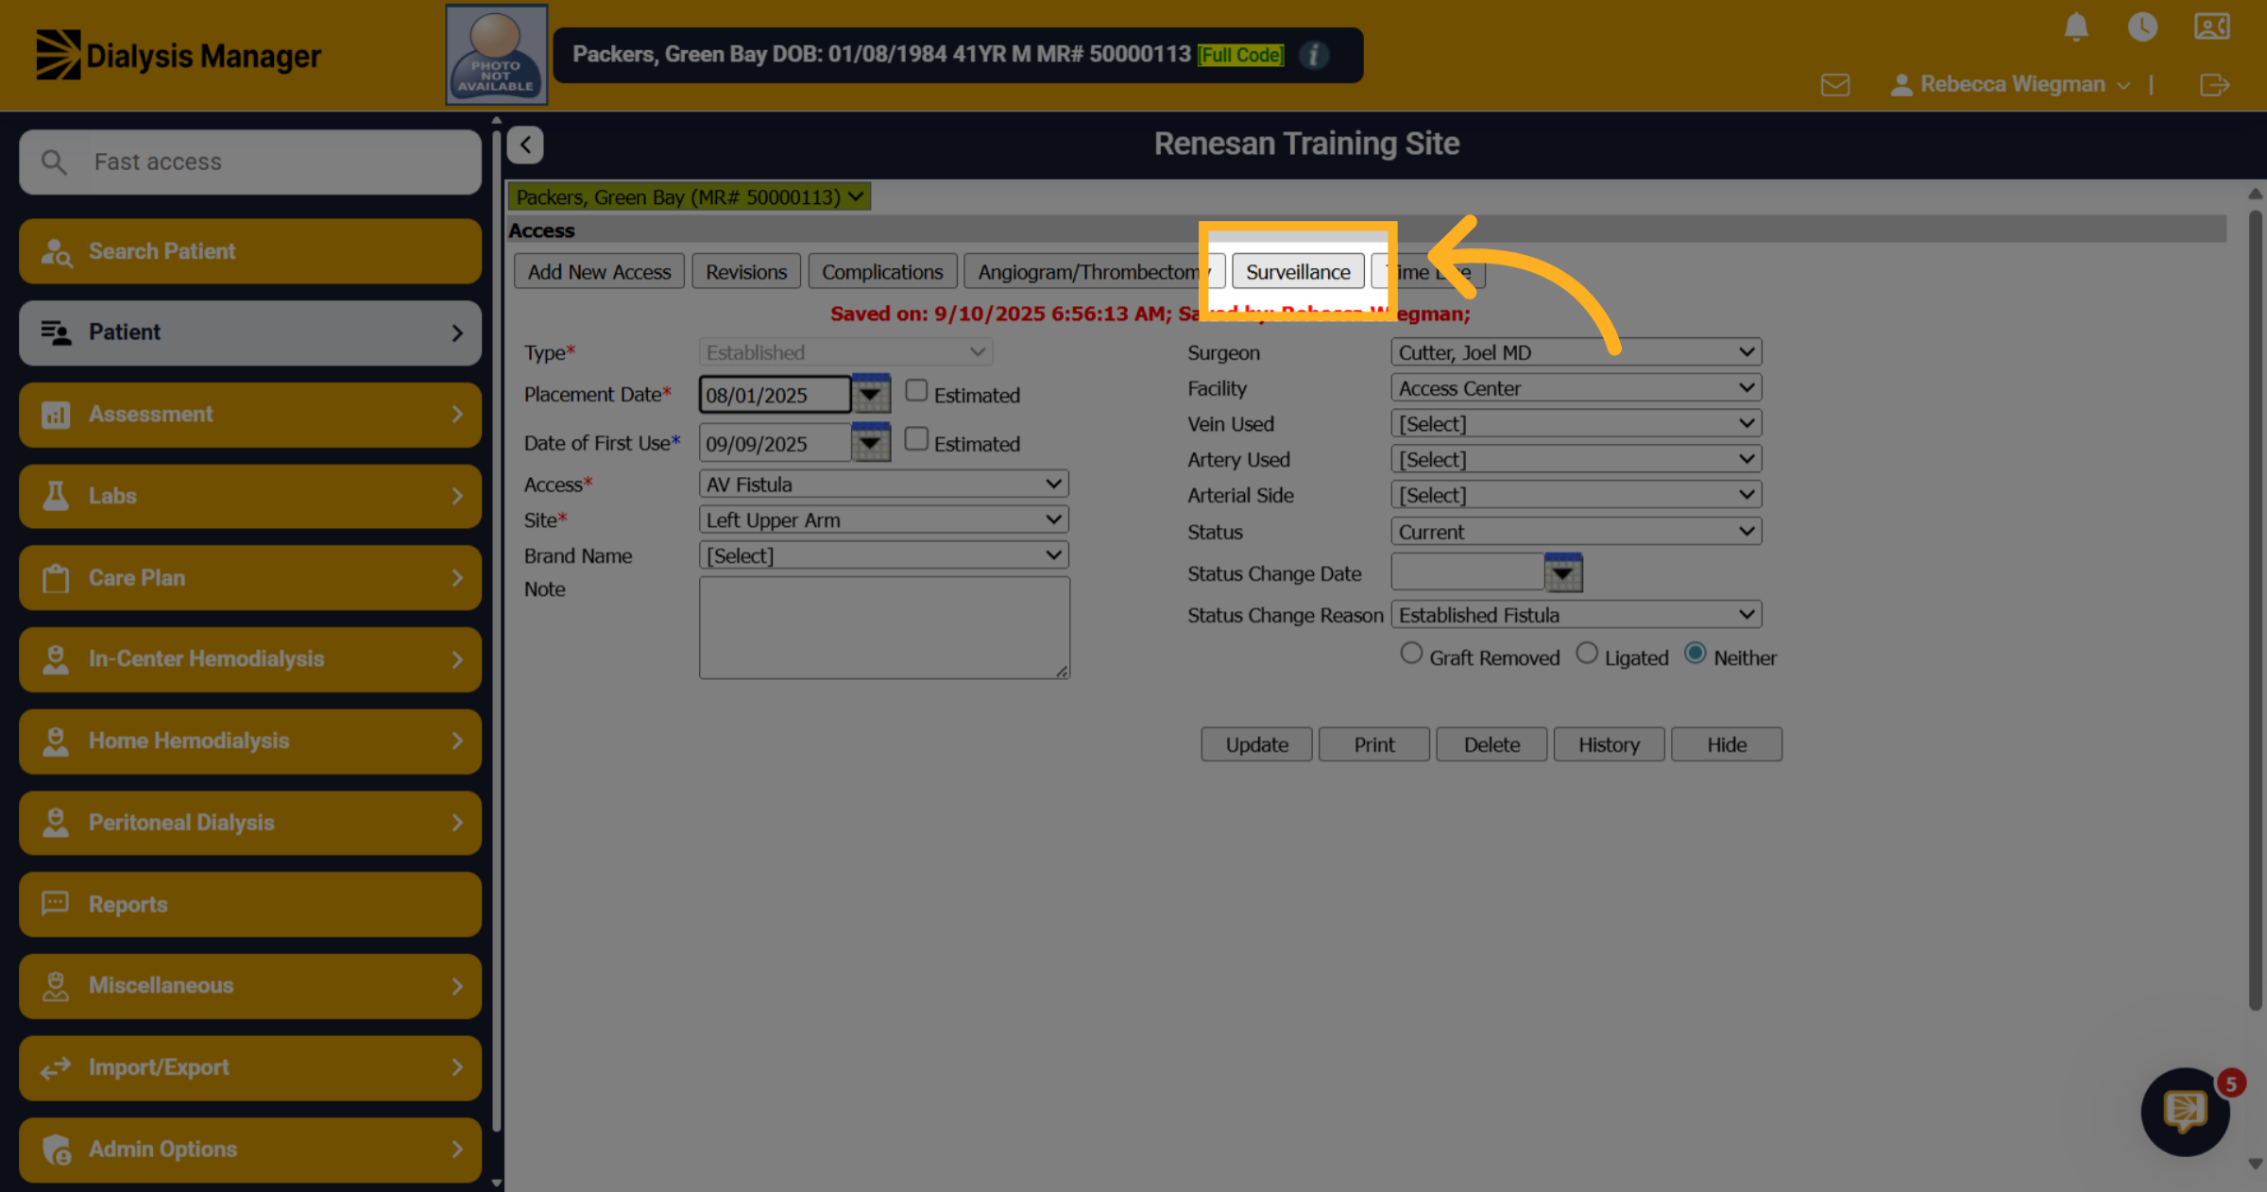Open the Add New Access tab

[599, 272]
